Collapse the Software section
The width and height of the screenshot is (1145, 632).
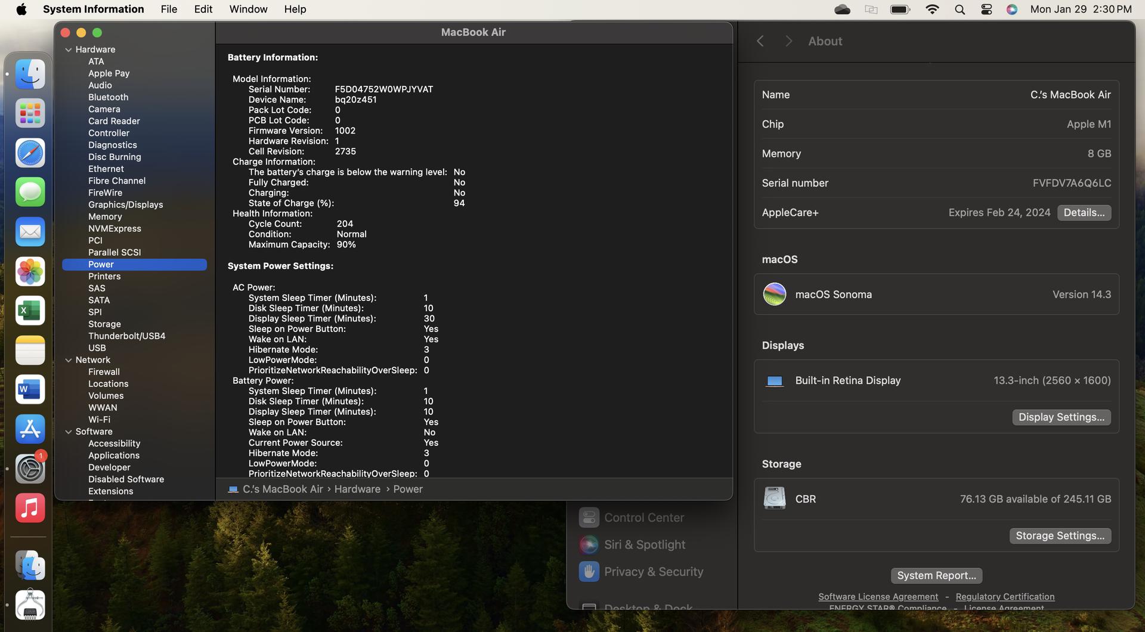click(68, 432)
